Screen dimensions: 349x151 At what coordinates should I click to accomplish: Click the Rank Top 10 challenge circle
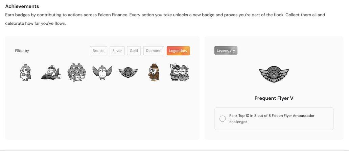pos(223,119)
